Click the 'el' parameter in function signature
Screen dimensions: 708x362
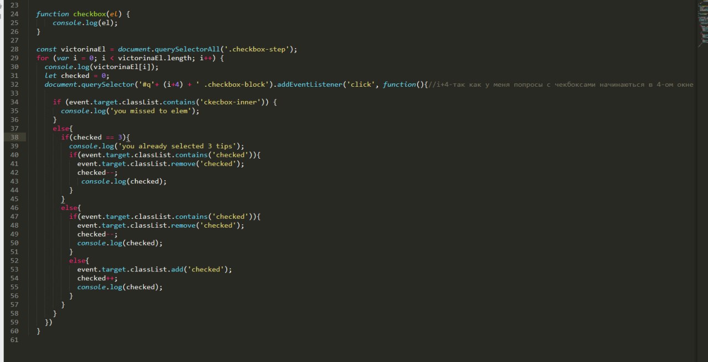(x=113, y=14)
